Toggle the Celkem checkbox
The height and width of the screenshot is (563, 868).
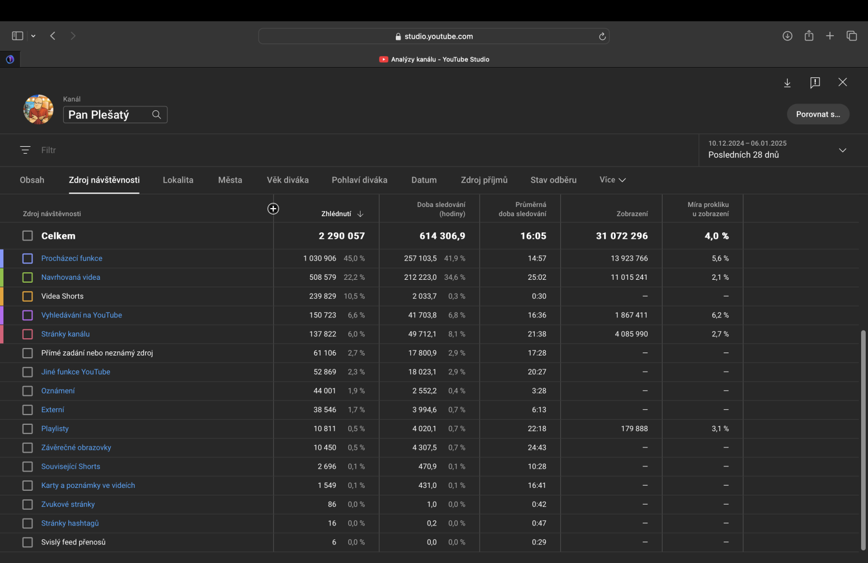click(x=27, y=236)
